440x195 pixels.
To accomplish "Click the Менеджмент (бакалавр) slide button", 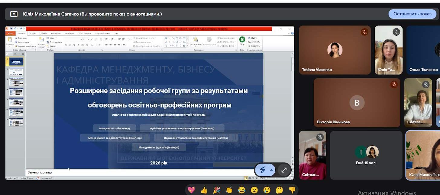I will coord(114,128).
